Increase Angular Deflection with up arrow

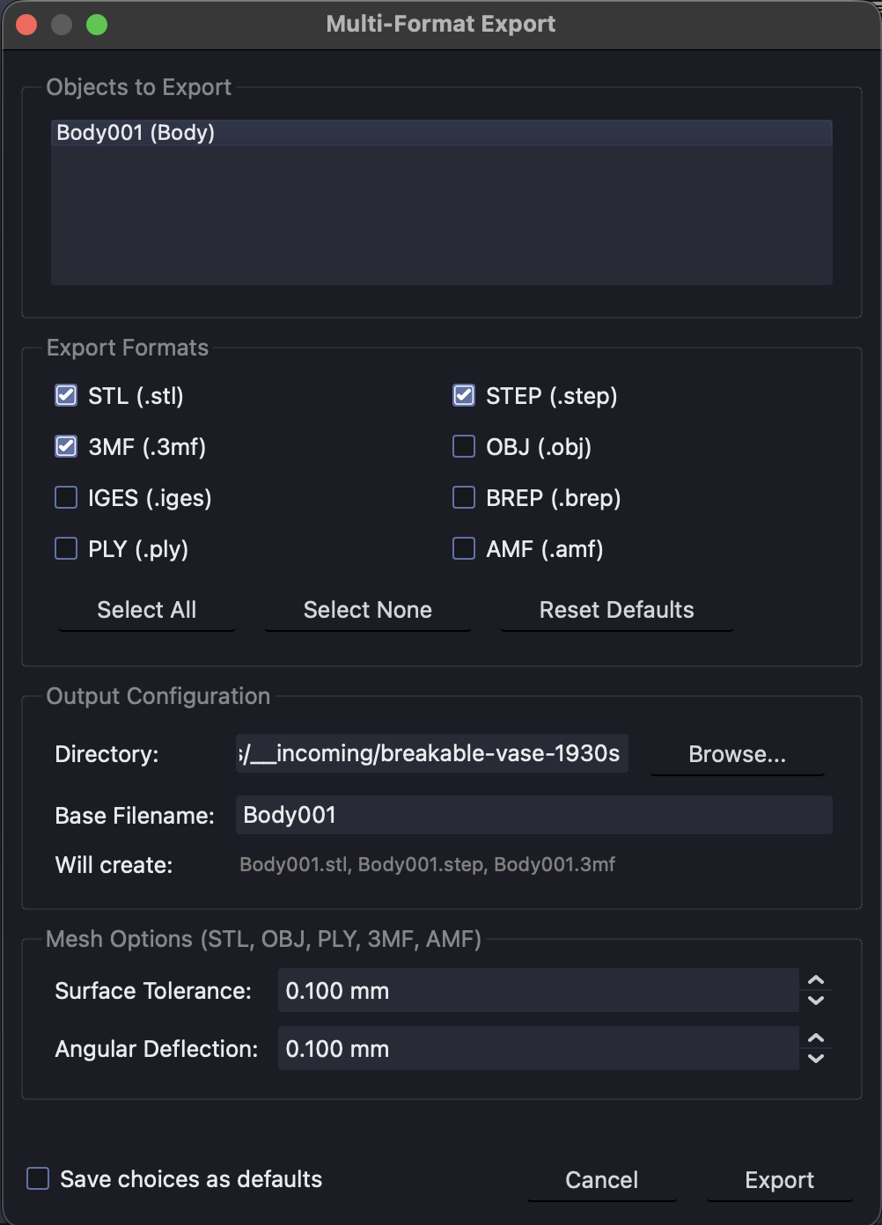coord(816,1038)
